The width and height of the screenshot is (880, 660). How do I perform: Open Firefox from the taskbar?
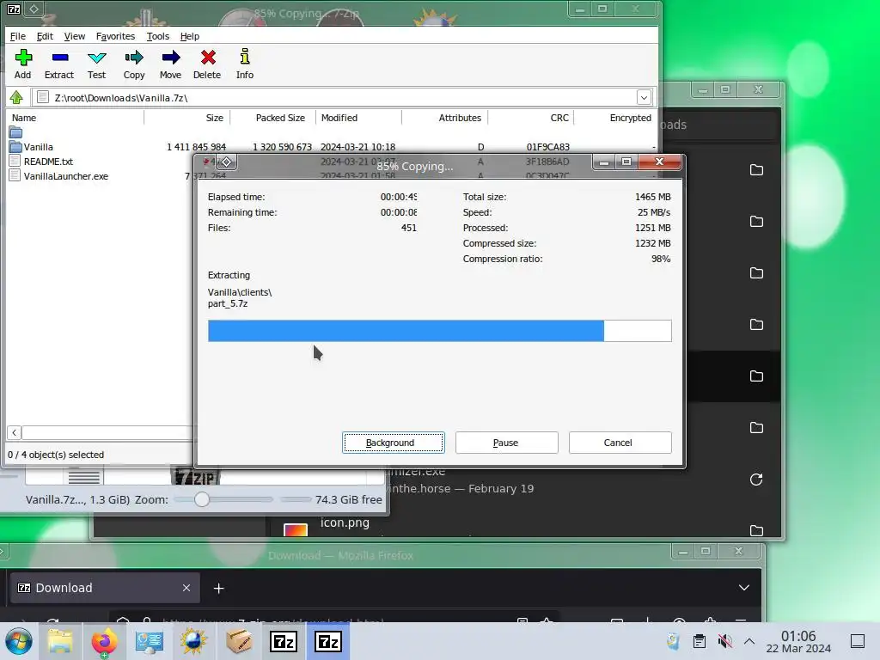pos(104,641)
